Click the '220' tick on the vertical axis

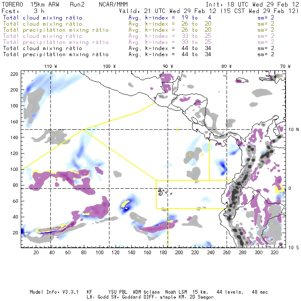[14, 74]
